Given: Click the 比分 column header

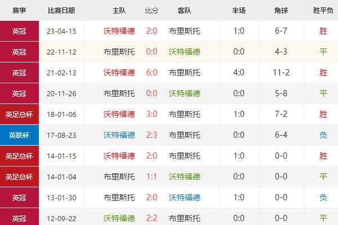Looking at the screenshot, I should (152, 11).
